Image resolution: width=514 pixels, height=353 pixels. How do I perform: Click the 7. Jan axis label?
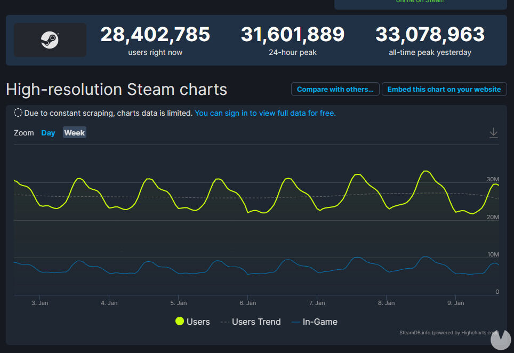317,303
